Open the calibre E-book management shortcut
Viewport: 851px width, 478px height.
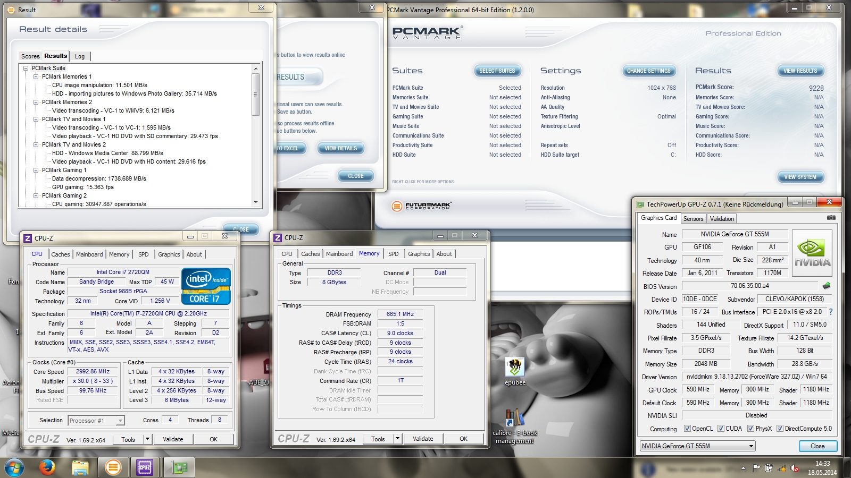(515, 426)
